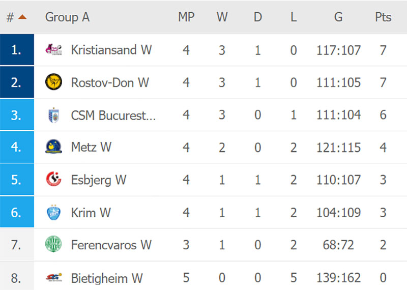Click the Kristiansand W team logo
Image resolution: width=407 pixels, height=290 pixels.
[x=53, y=49]
